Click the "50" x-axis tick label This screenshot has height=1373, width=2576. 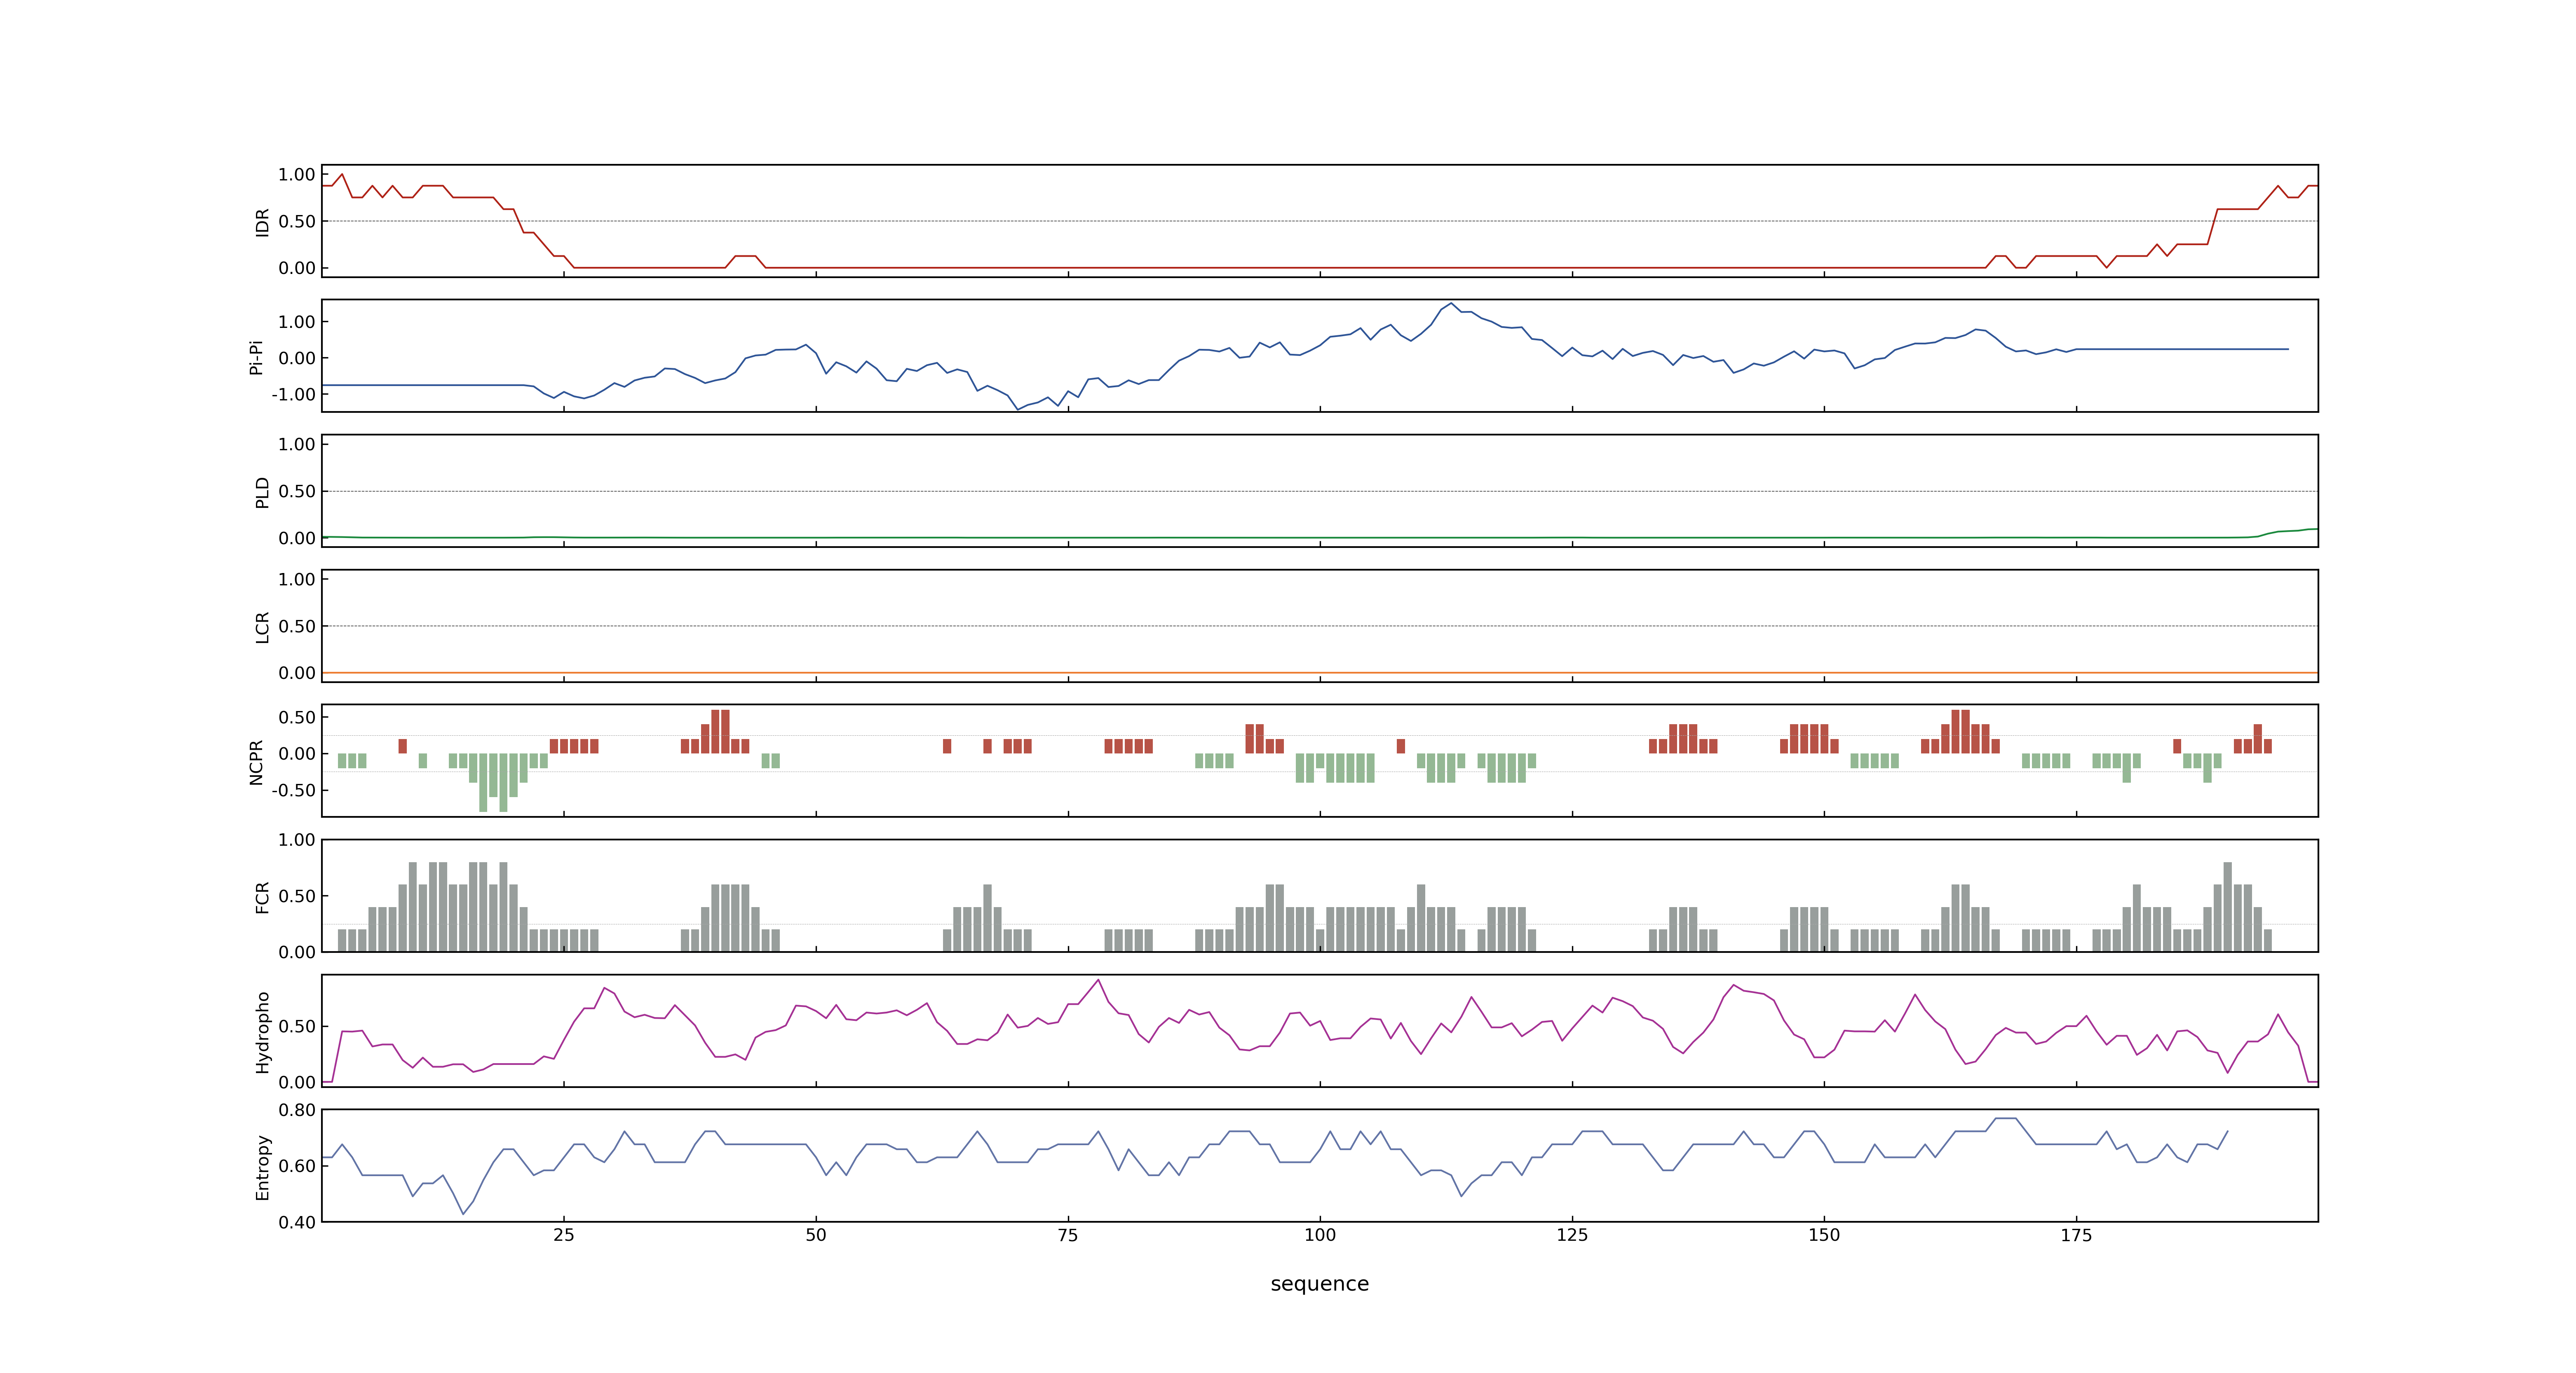tap(816, 1235)
